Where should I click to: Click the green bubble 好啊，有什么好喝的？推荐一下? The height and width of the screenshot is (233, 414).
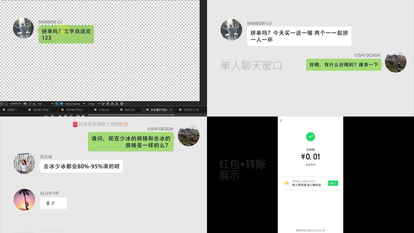click(344, 65)
